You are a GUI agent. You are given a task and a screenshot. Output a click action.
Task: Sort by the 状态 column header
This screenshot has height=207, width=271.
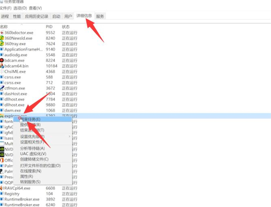66,27
